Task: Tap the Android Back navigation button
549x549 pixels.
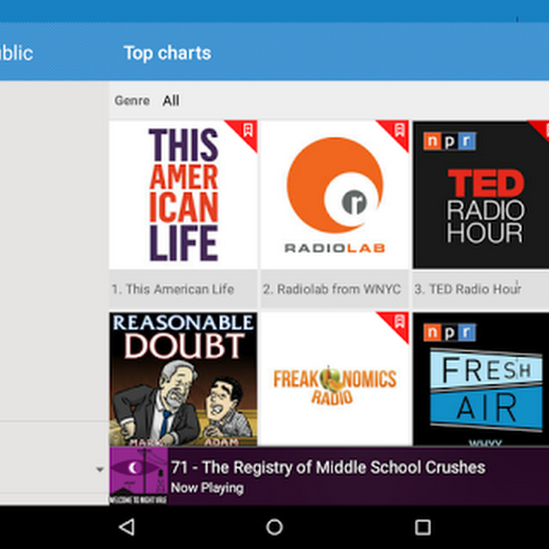Action: tap(127, 527)
